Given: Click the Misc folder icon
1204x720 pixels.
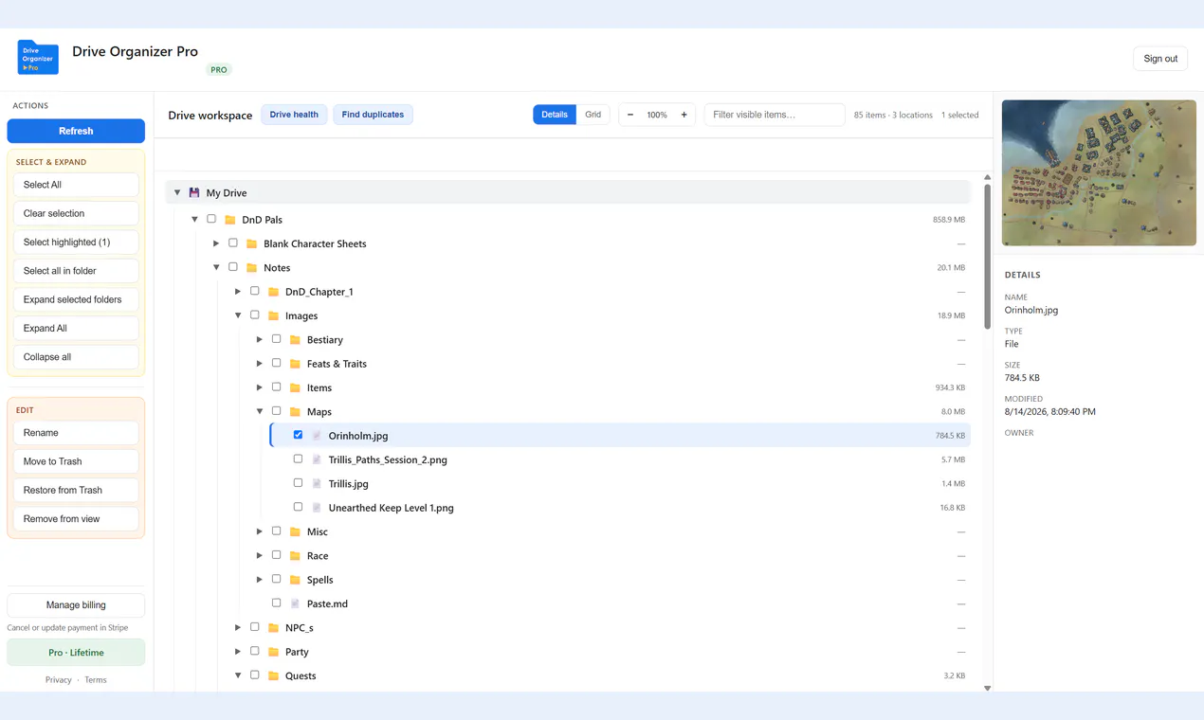Looking at the screenshot, I should [295, 531].
